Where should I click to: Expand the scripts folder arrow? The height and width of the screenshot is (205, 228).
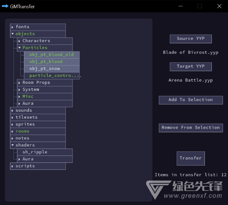pos(12,166)
